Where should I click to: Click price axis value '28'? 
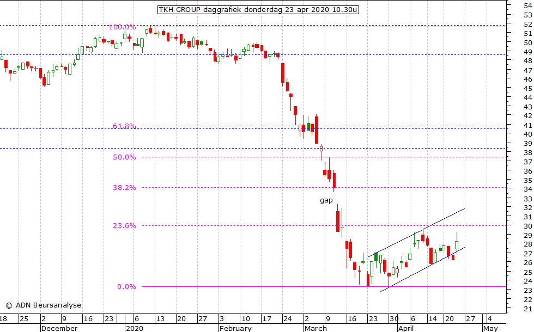pyautogui.click(x=528, y=244)
